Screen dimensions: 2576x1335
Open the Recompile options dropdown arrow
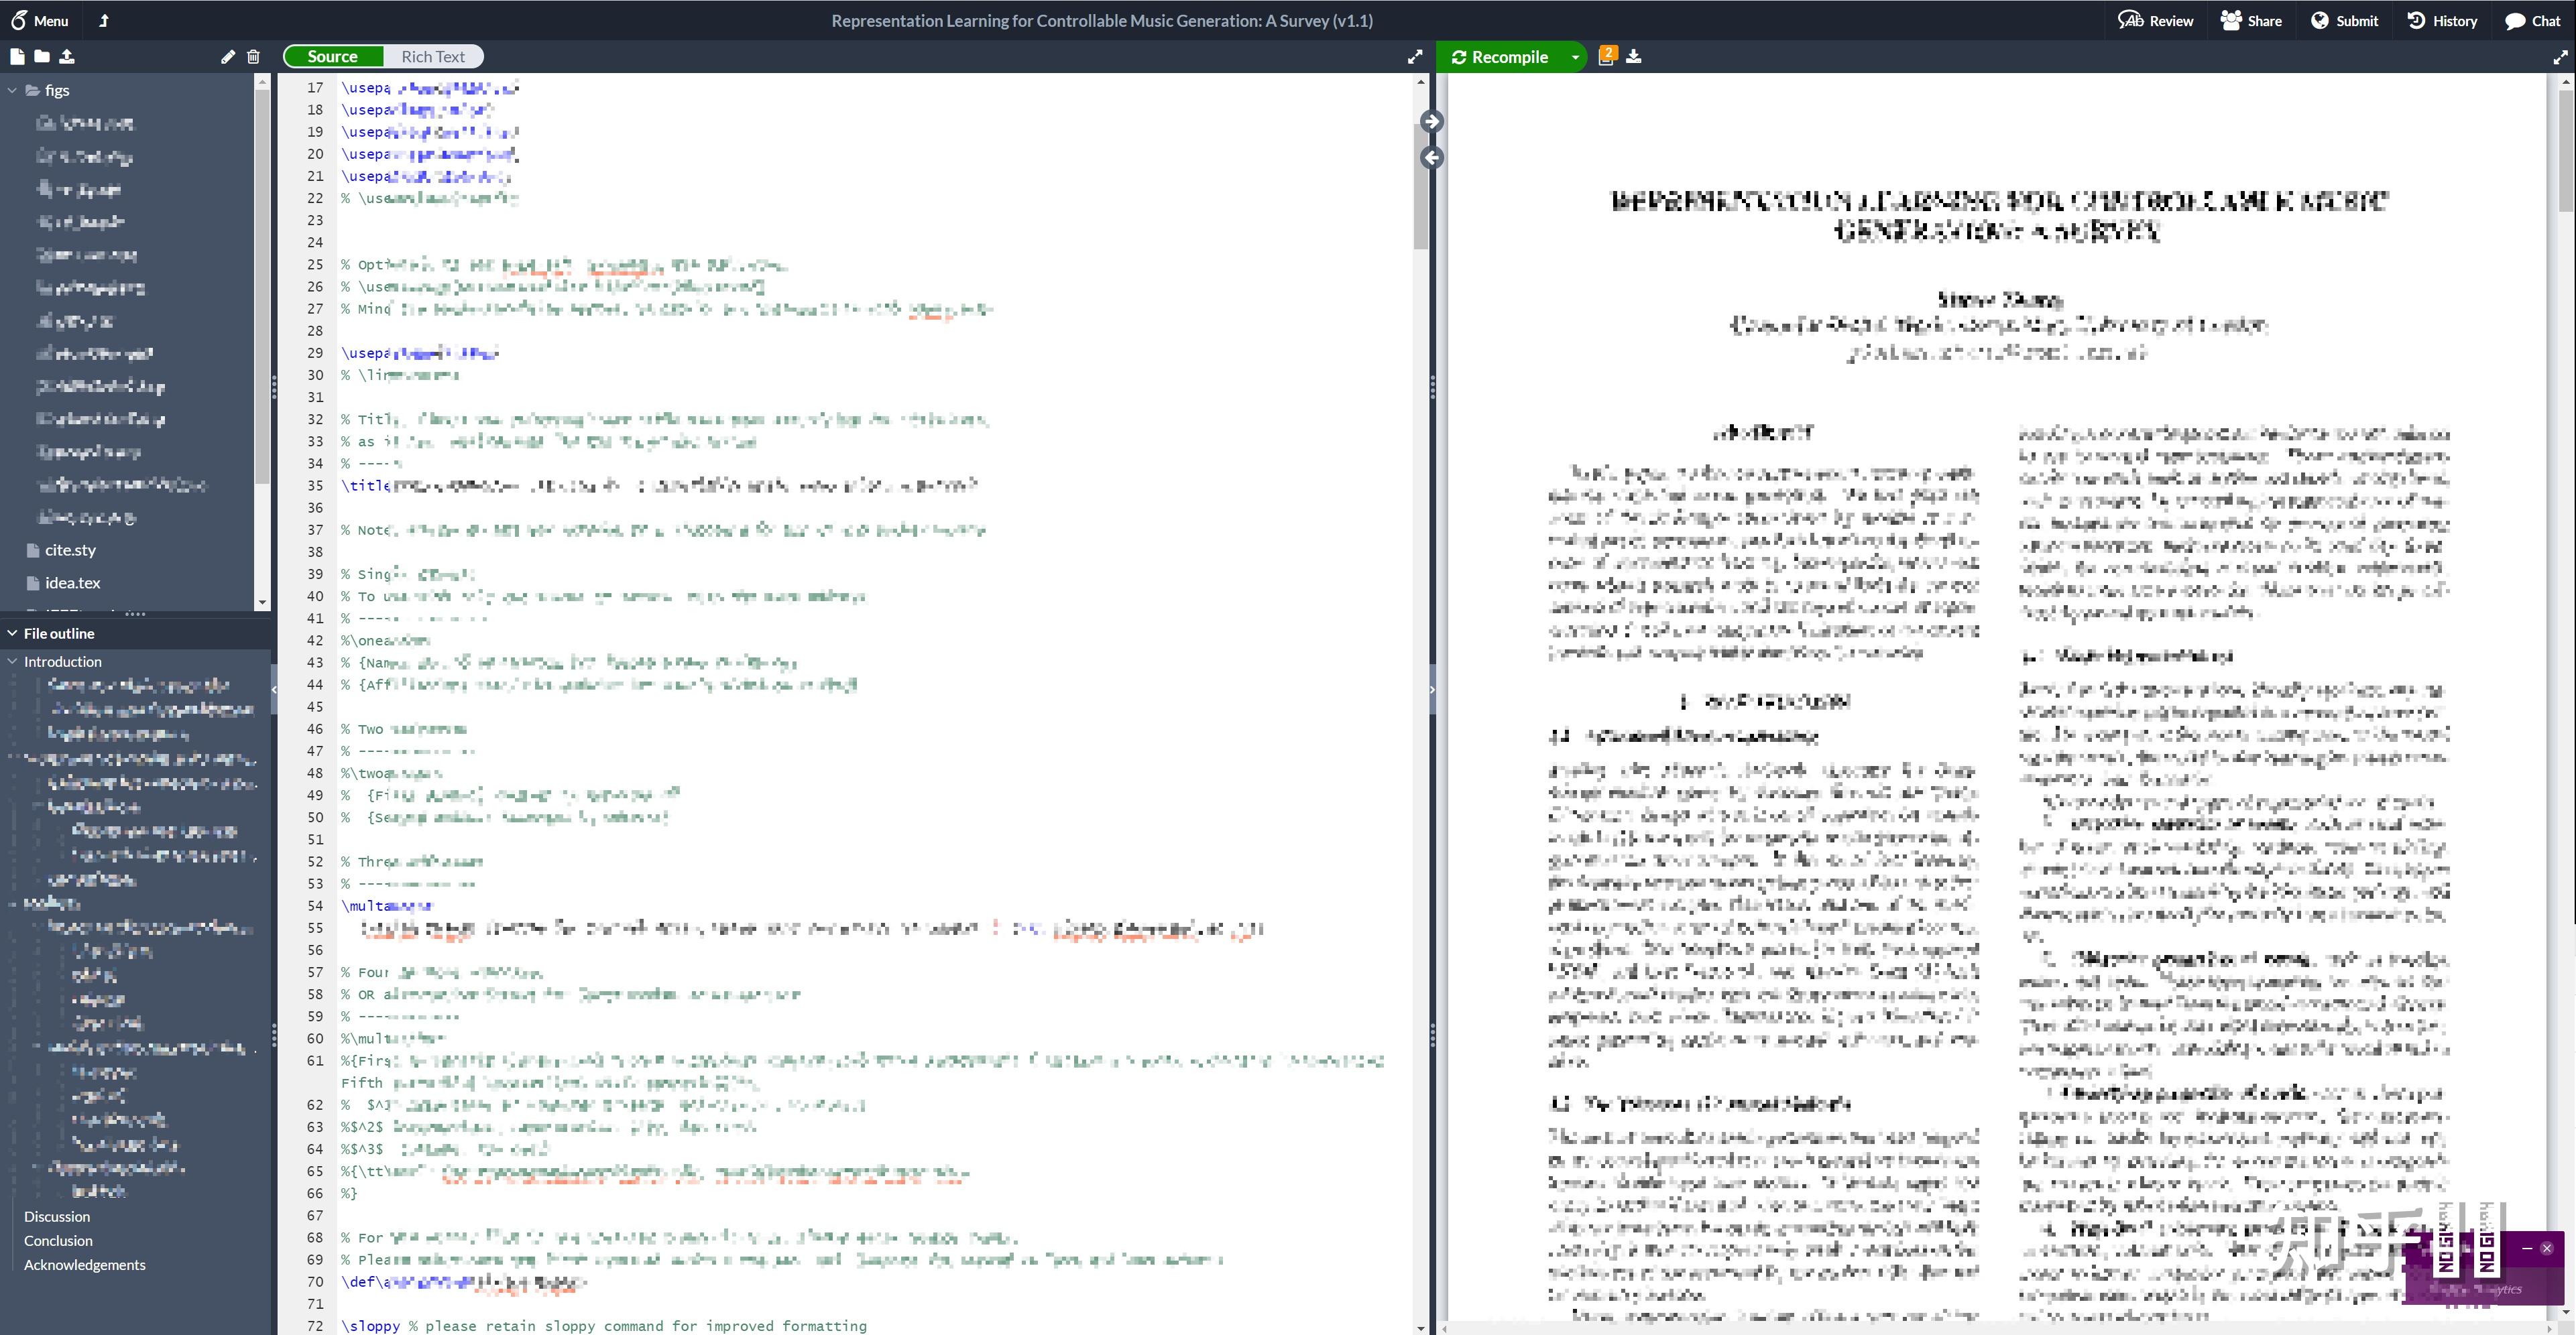click(x=1575, y=57)
